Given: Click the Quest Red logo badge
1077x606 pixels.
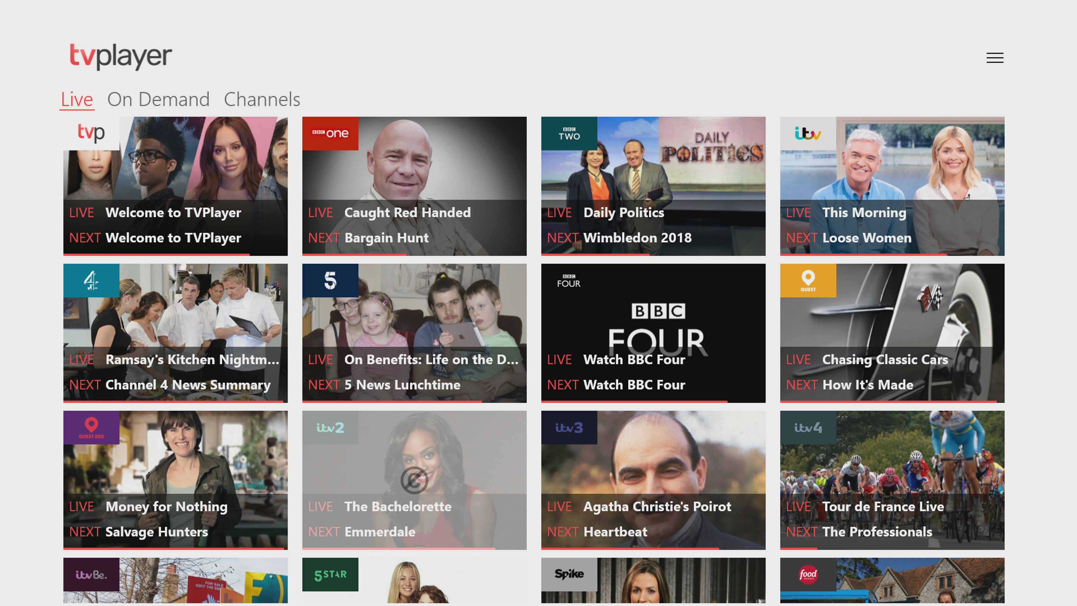Looking at the screenshot, I should [x=91, y=427].
